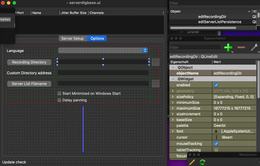Click the sizePolicy value Expanding, Fixed
Screen dimensions: 260x166
pos(234,97)
